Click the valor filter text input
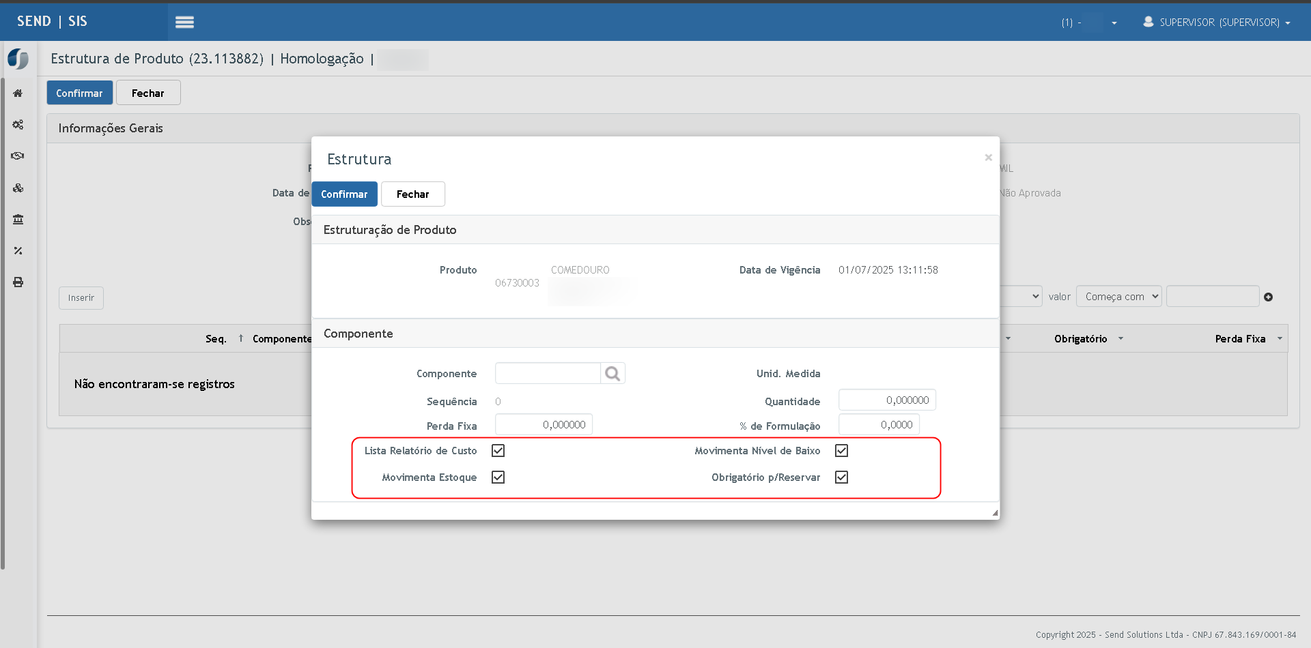Image resolution: width=1311 pixels, height=648 pixels. point(1213,297)
